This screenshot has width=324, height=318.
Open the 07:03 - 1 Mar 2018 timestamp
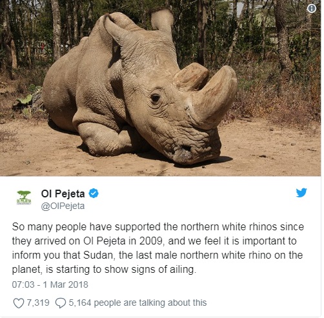tap(50, 284)
